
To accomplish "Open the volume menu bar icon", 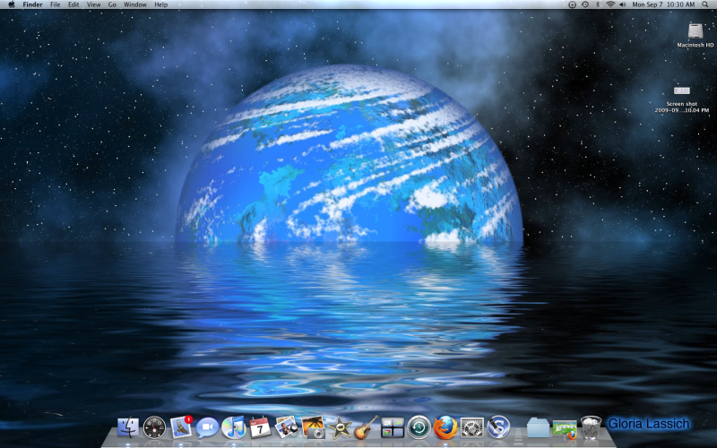I will click(622, 4).
